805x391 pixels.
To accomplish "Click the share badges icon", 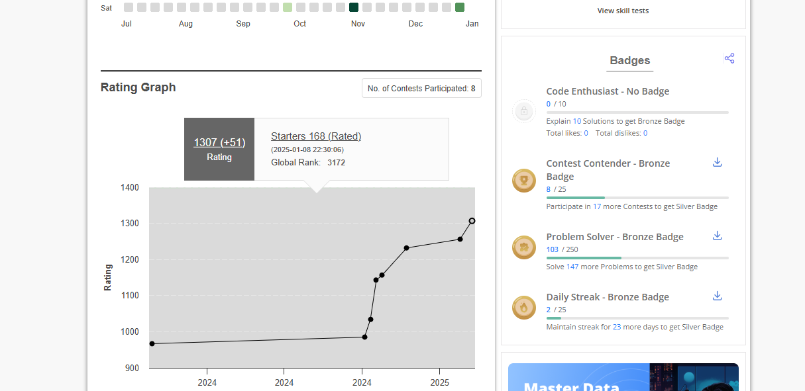I will (x=729, y=58).
